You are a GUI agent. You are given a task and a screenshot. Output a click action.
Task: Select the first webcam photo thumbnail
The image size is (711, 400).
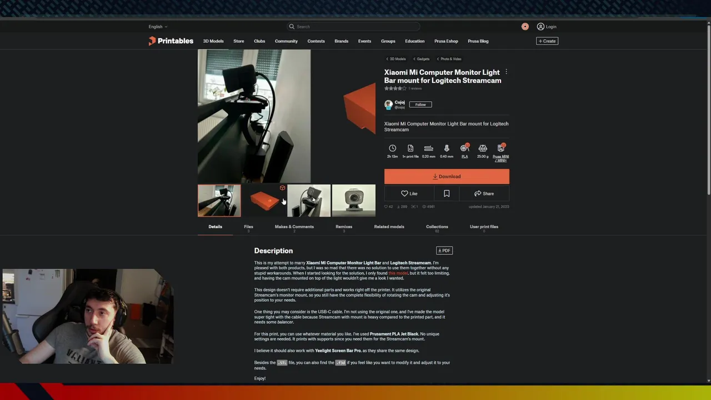[219, 201]
